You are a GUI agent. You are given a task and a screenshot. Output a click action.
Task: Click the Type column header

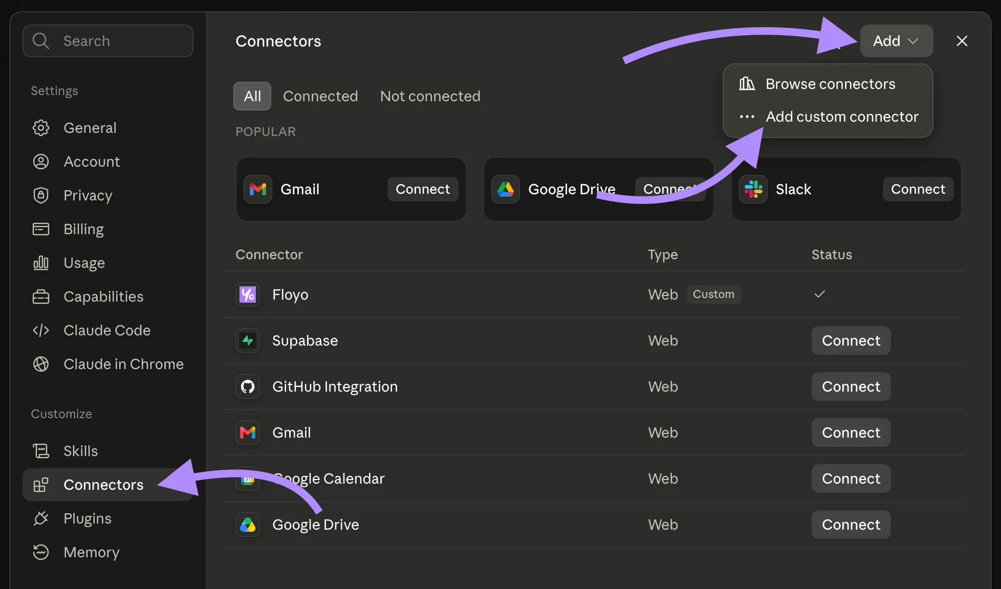(663, 255)
